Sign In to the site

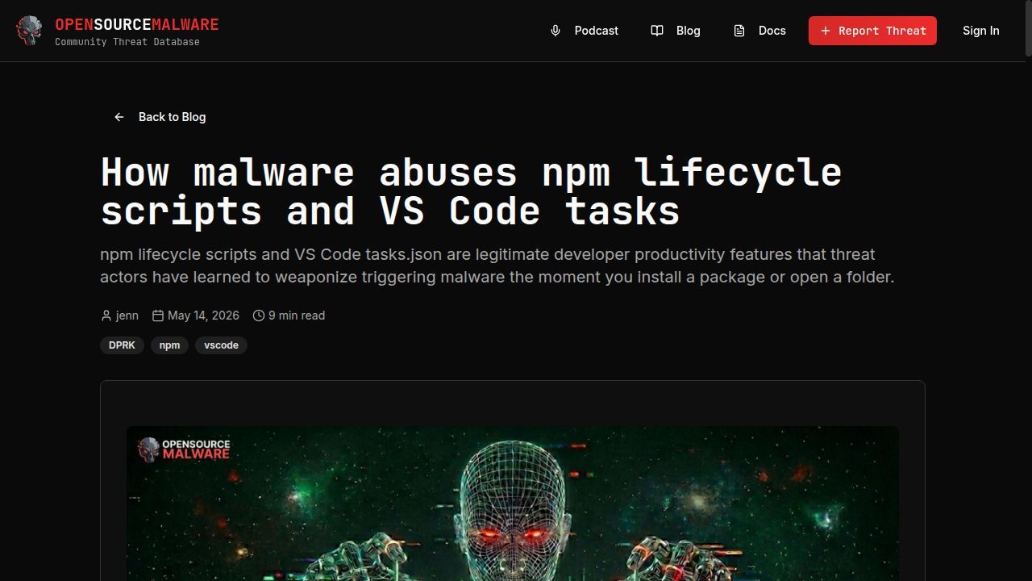coord(980,31)
